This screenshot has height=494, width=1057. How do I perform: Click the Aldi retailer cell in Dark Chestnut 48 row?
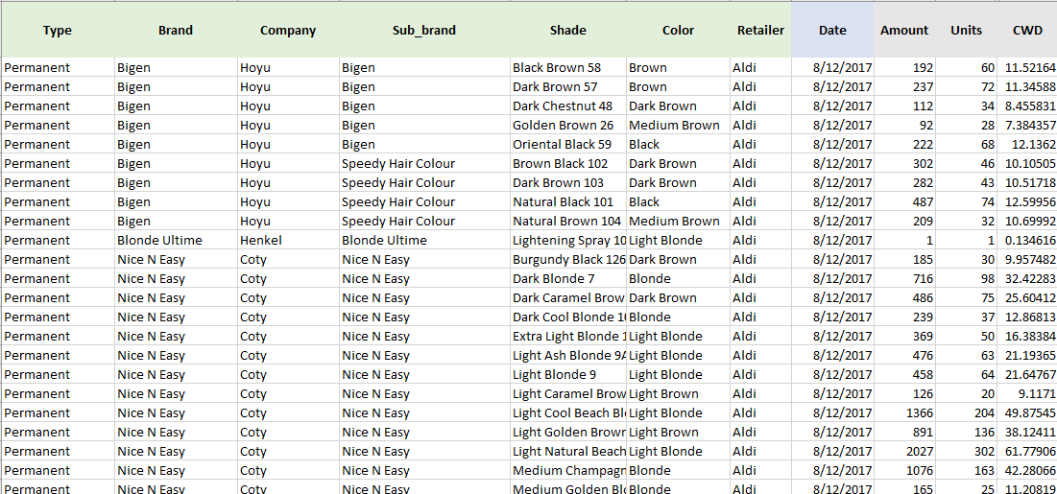click(761, 106)
